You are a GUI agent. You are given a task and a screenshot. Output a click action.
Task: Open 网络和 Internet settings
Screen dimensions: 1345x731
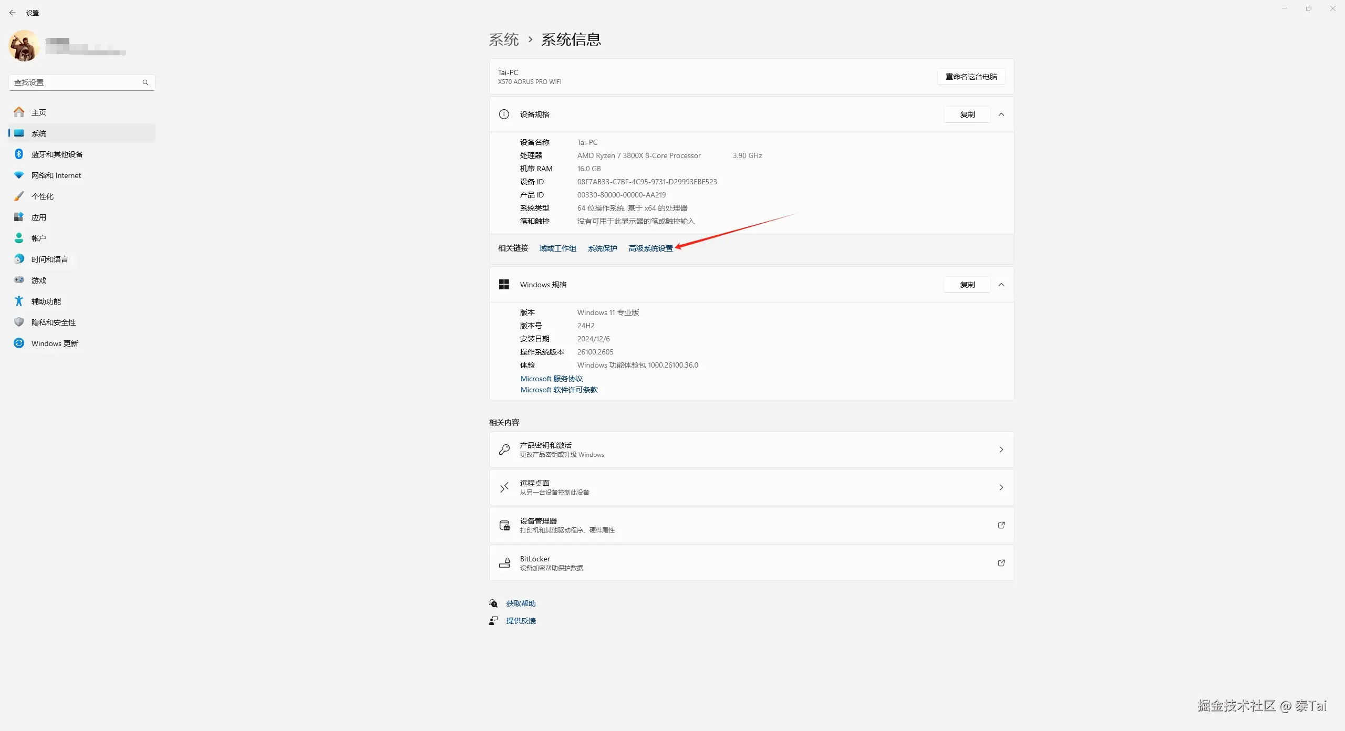56,175
